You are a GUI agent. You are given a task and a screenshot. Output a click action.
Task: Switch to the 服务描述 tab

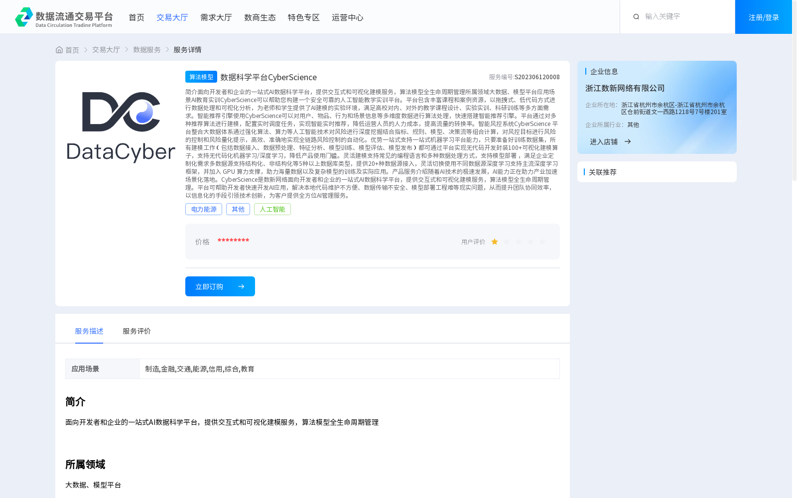tap(89, 331)
